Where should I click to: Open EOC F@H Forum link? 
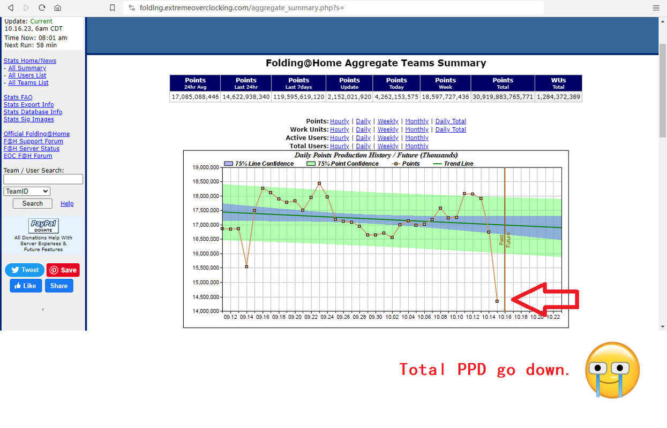tap(28, 156)
